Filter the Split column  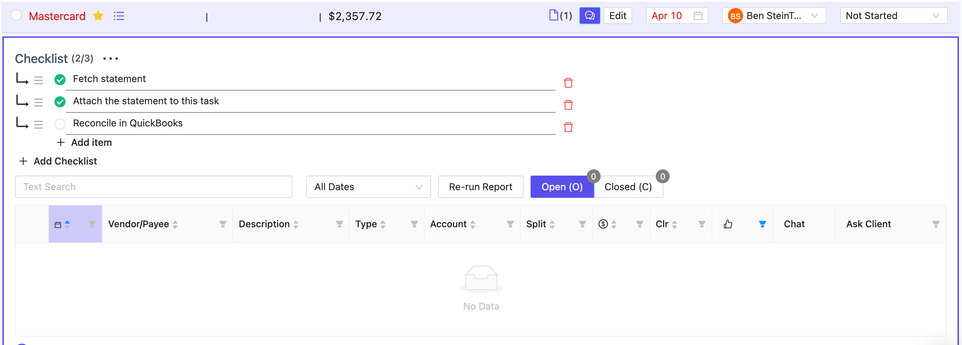click(582, 224)
